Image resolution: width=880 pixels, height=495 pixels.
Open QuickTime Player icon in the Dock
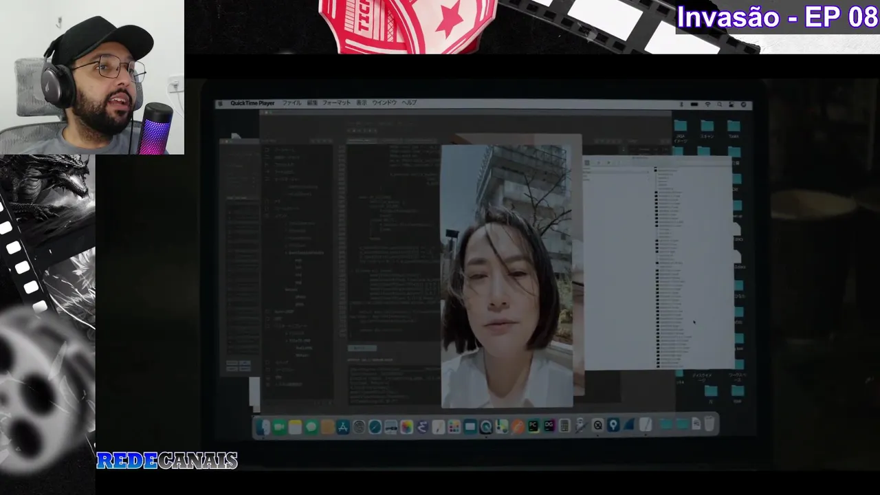[486, 426]
